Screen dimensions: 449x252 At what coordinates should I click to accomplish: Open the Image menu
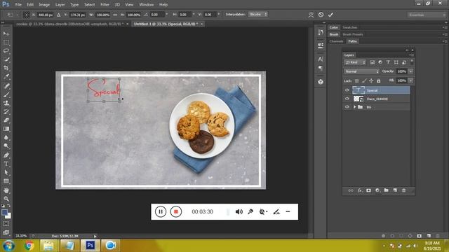pos(44,5)
